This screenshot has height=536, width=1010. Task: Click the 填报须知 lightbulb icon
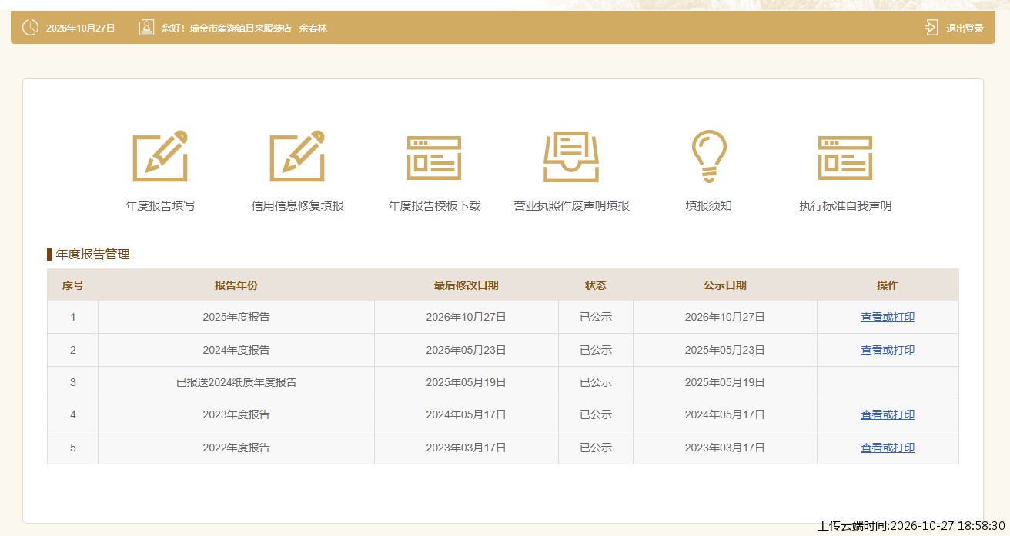(709, 156)
